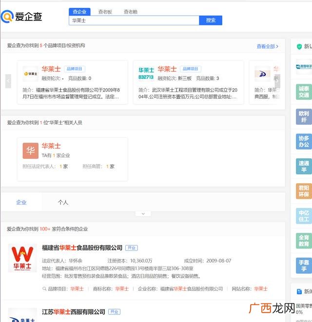This screenshot has width=312, height=322.
Task: Open 福建省华莱士食品股份有限公司 company page
Action: [82, 247]
